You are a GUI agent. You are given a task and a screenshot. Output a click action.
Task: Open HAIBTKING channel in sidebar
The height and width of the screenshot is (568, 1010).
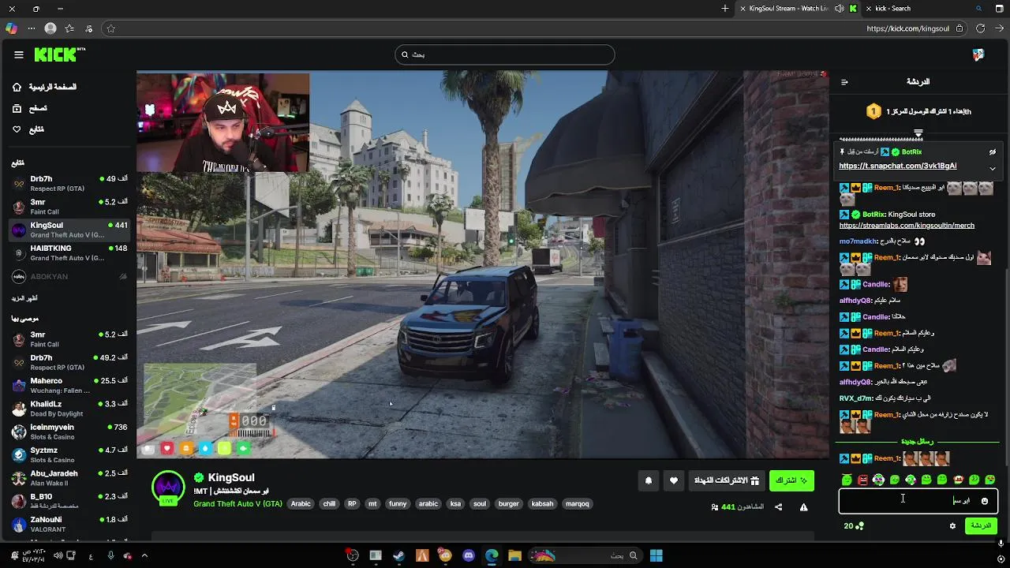pos(69,252)
